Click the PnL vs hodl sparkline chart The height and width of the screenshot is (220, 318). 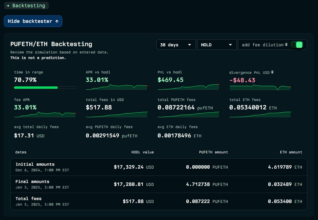[188, 87]
